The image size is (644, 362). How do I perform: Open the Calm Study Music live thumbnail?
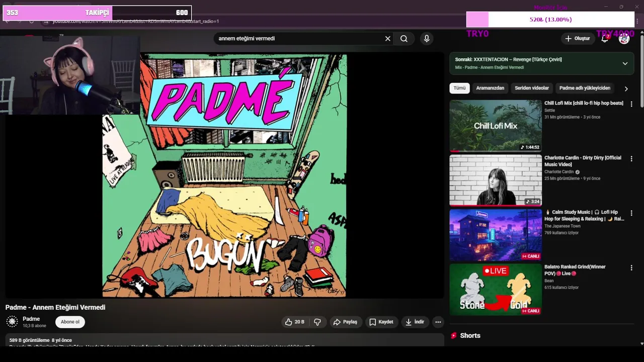click(496, 235)
